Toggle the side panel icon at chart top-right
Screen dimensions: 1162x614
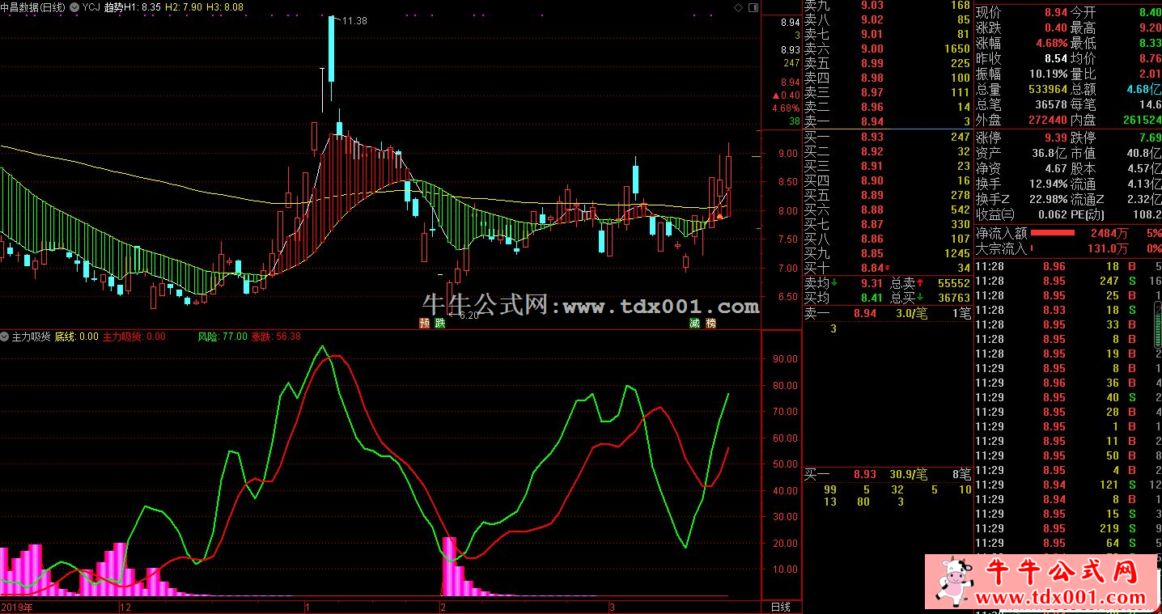point(753,7)
